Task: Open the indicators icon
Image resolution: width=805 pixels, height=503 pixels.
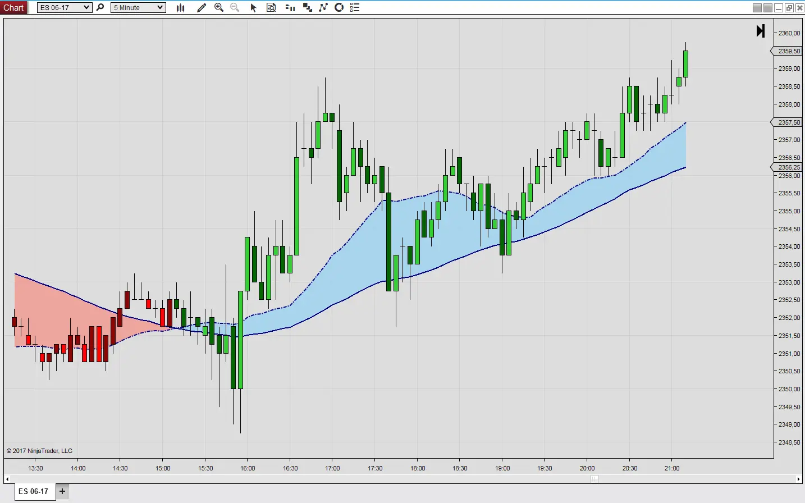Action: pos(323,7)
